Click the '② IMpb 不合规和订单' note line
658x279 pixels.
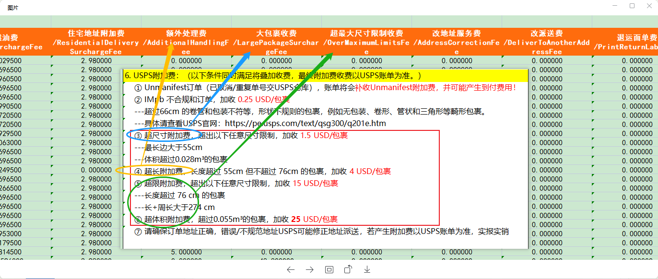click(212, 100)
